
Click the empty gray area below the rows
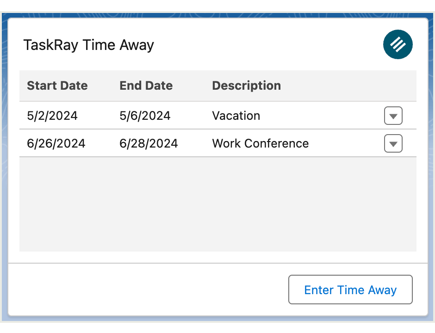click(x=218, y=204)
